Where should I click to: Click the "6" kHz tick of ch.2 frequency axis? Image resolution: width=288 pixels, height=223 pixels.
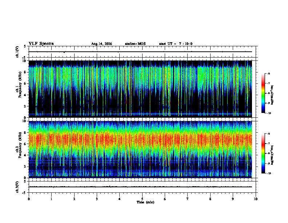[x=25, y=144]
